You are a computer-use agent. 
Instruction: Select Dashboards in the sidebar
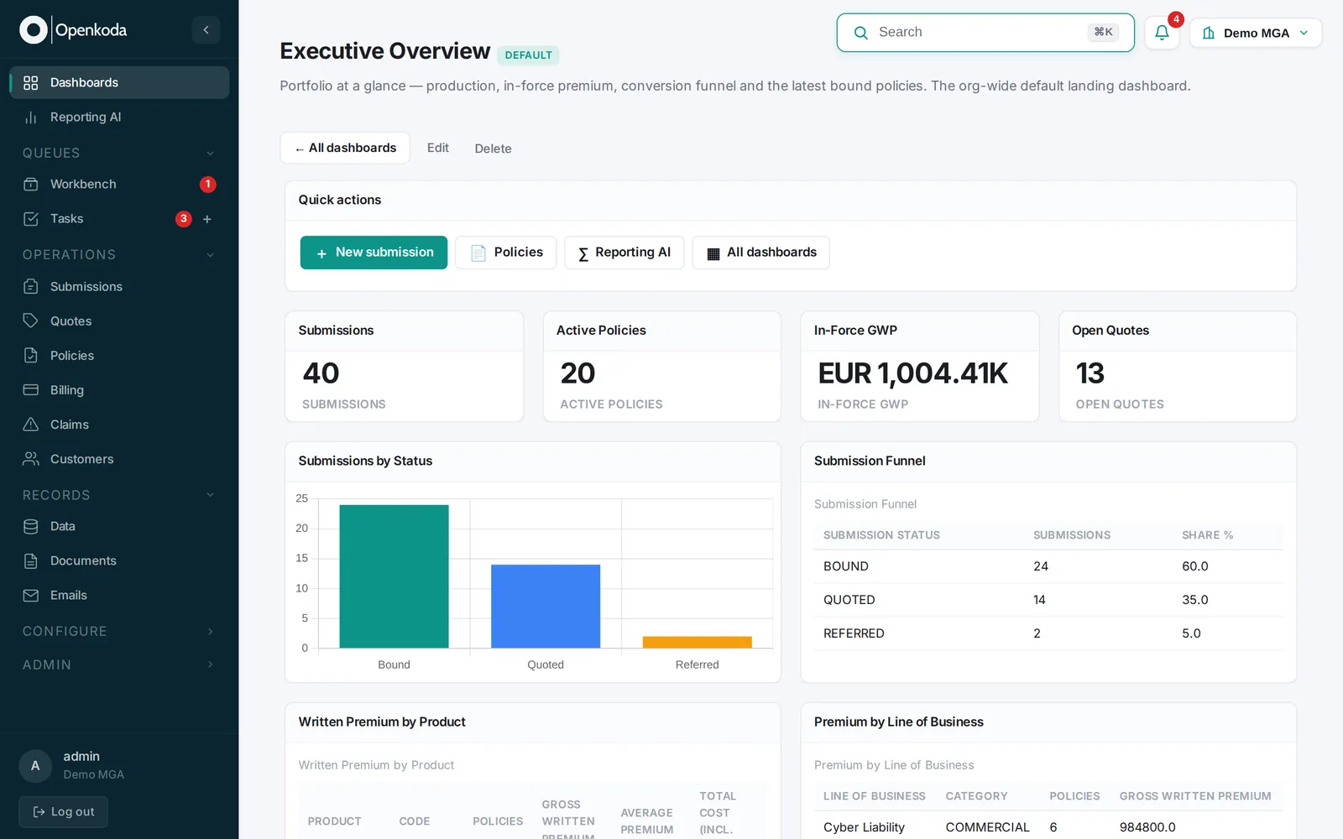(119, 83)
